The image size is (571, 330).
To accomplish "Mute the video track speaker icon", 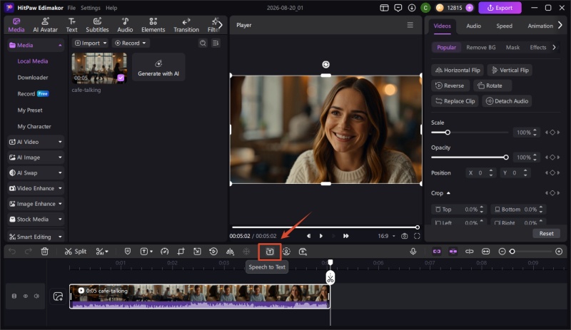I will coord(36,297).
